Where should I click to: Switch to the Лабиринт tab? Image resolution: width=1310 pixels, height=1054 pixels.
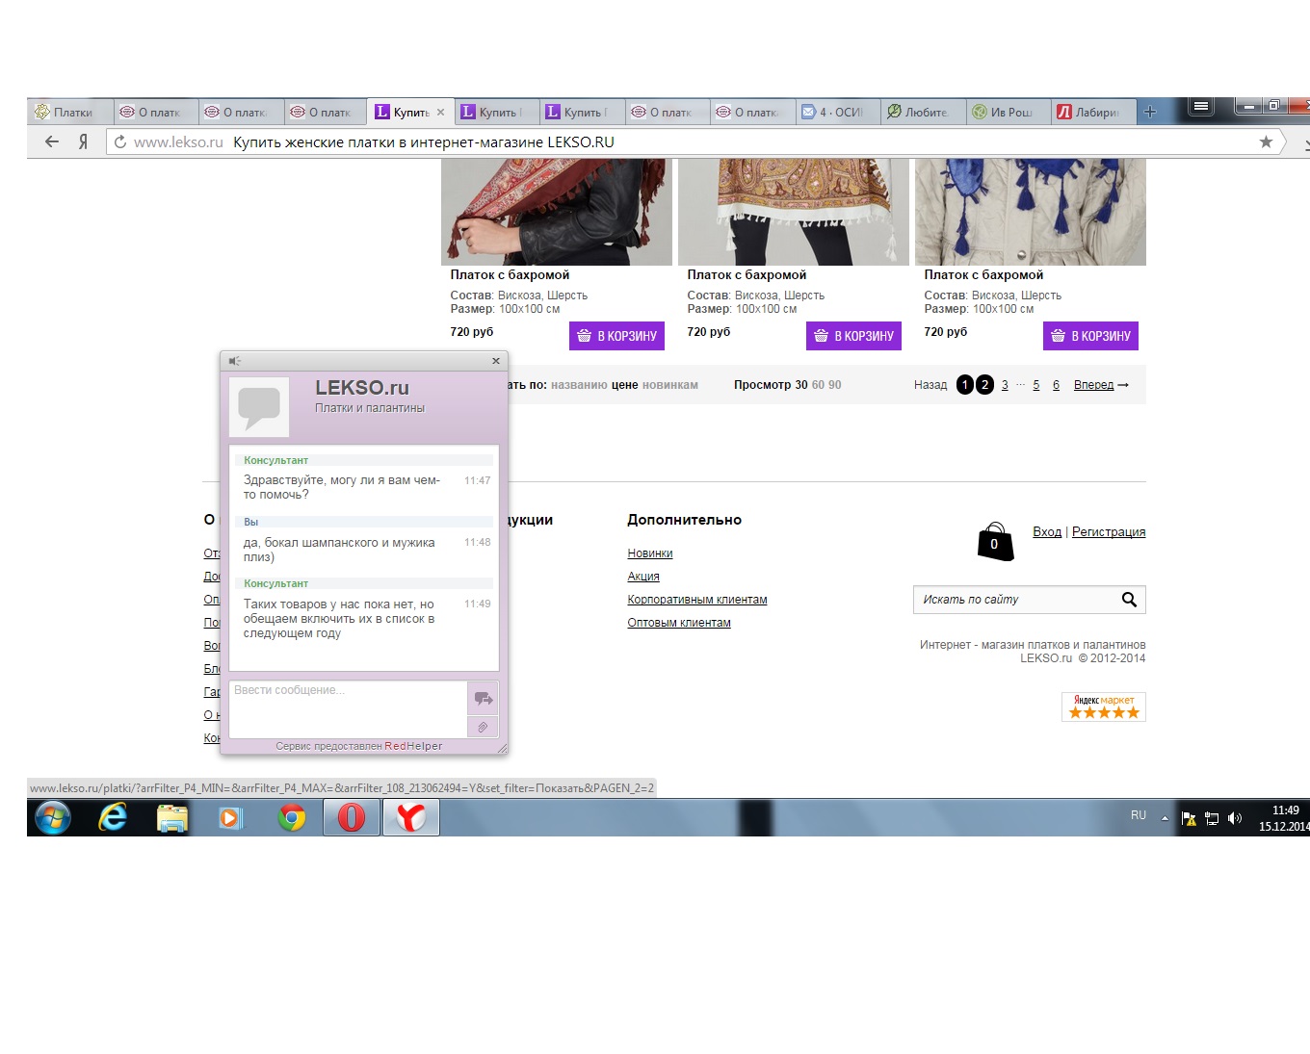[1094, 113]
